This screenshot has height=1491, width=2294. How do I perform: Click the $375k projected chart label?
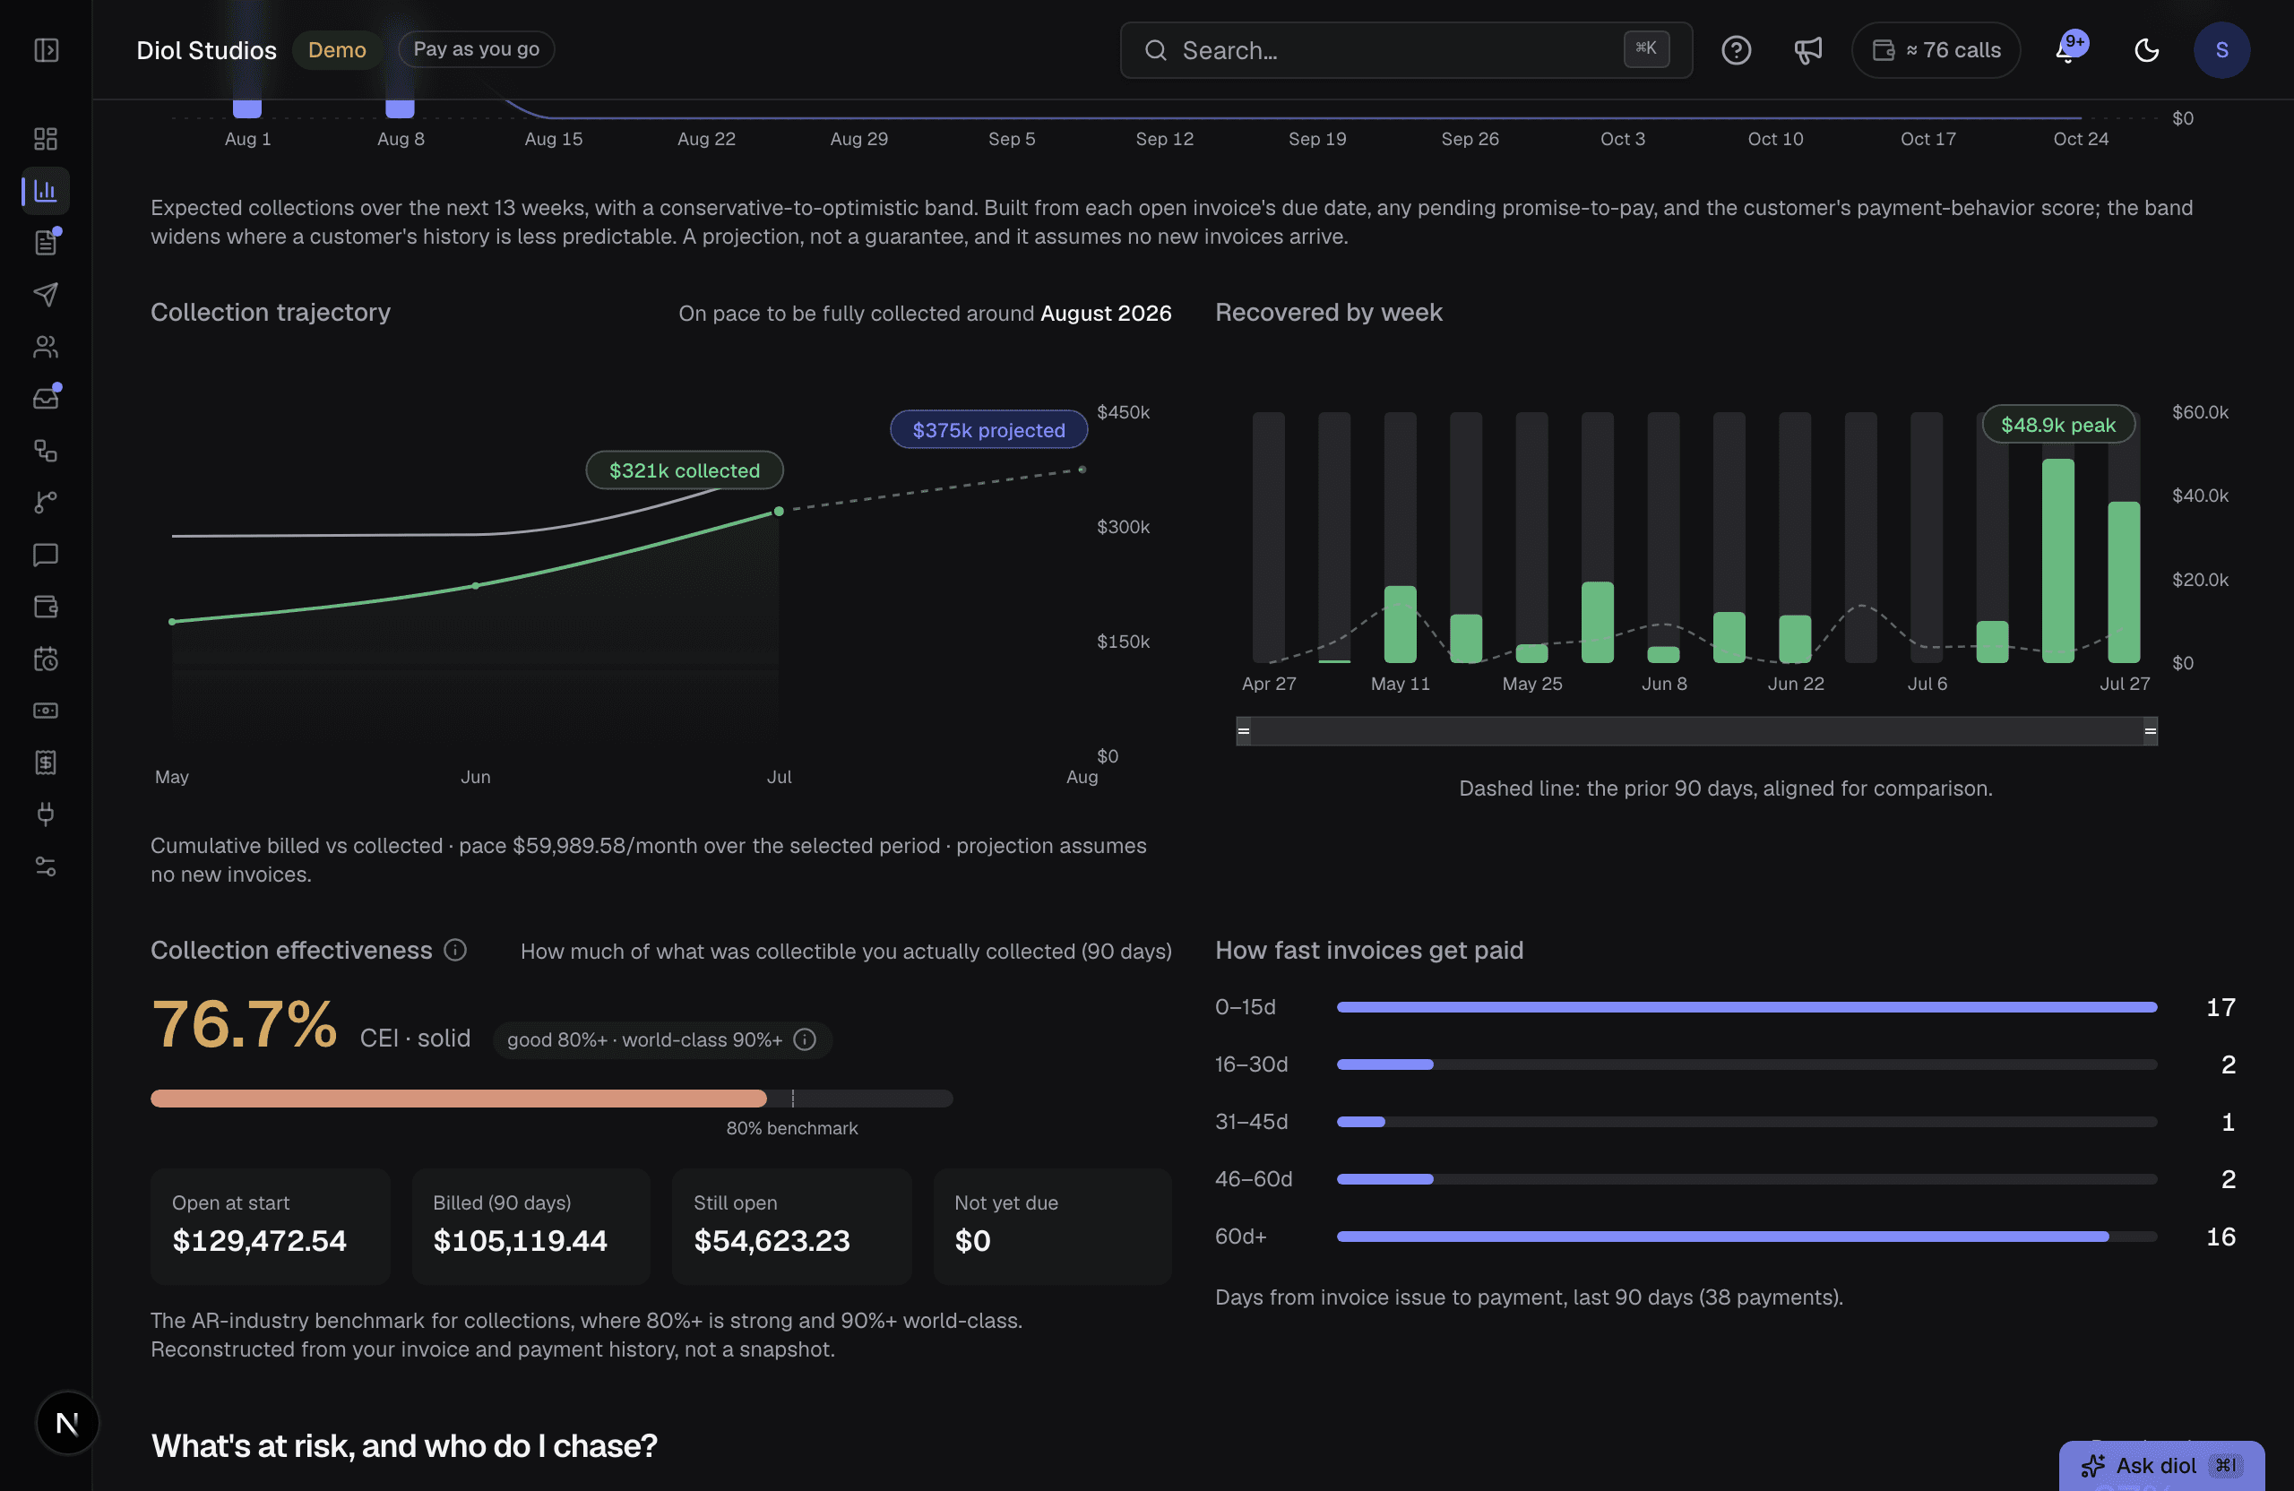pyautogui.click(x=989, y=430)
